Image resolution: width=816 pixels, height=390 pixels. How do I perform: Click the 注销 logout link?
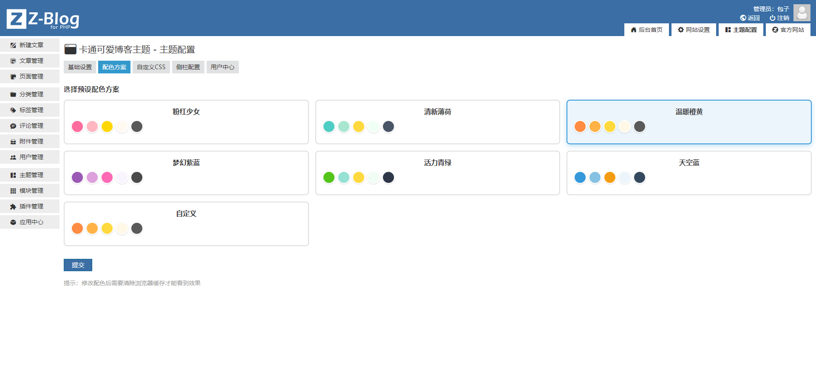[779, 18]
